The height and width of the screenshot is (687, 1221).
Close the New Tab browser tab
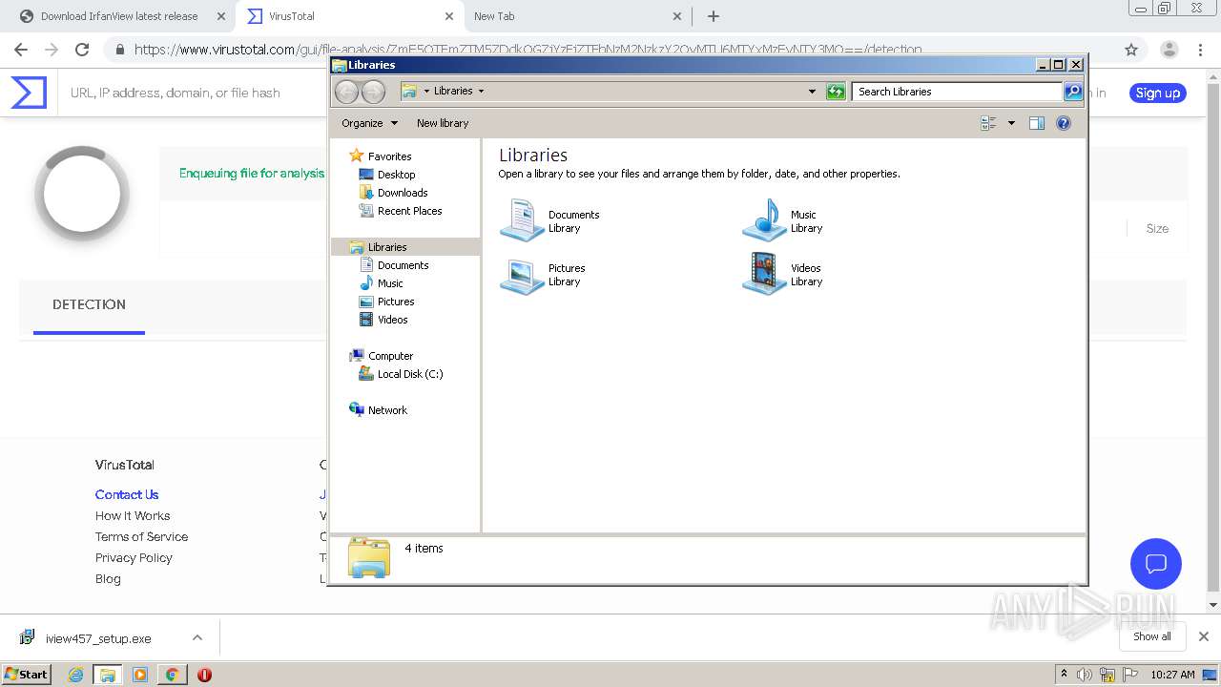point(677,16)
